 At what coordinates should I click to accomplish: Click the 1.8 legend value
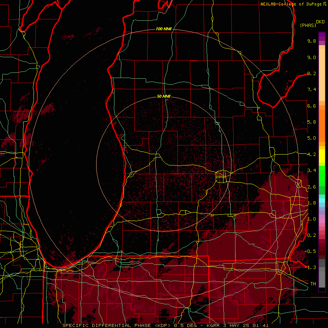tap(312, 203)
